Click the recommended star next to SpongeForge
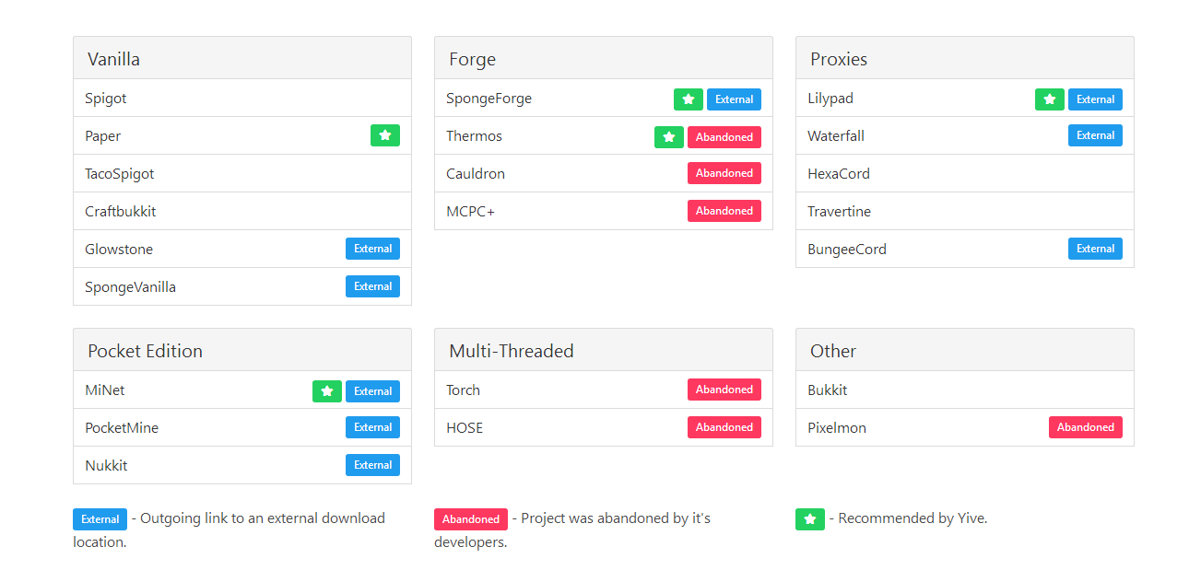The height and width of the screenshot is (570, 1201). [x=688, y=99]
